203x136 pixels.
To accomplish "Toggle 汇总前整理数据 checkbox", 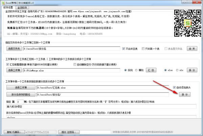I will [x=32, y=64].
